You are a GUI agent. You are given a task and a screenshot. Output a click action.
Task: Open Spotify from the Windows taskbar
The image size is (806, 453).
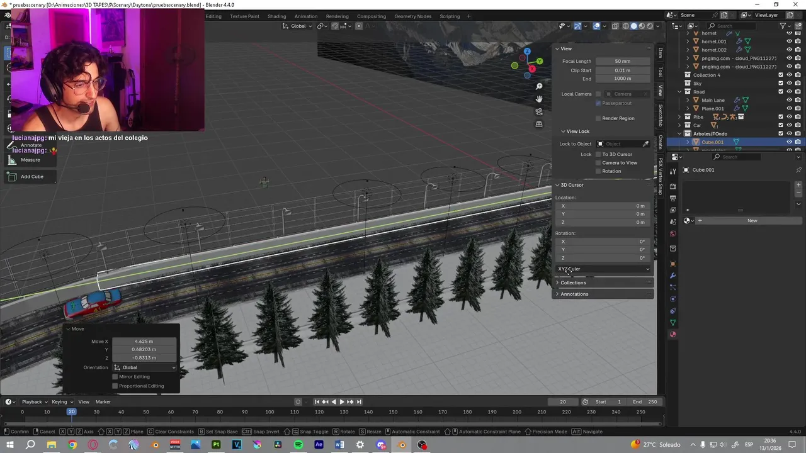(x=298, y=445)
